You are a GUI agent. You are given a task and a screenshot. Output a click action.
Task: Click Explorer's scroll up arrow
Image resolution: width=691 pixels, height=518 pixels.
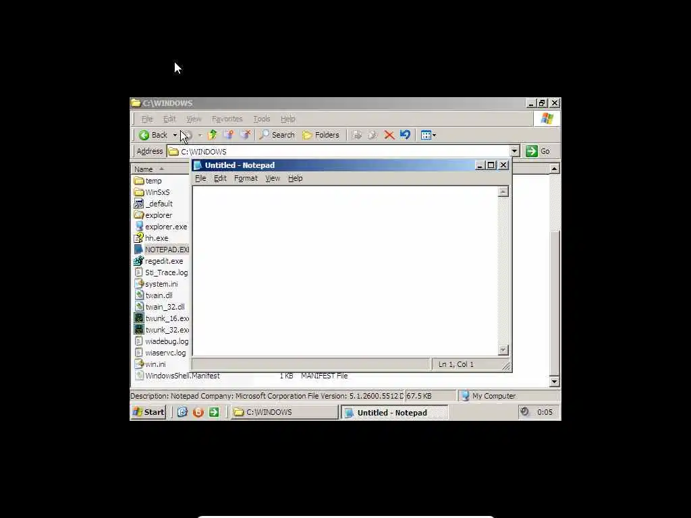click(555, 169)
